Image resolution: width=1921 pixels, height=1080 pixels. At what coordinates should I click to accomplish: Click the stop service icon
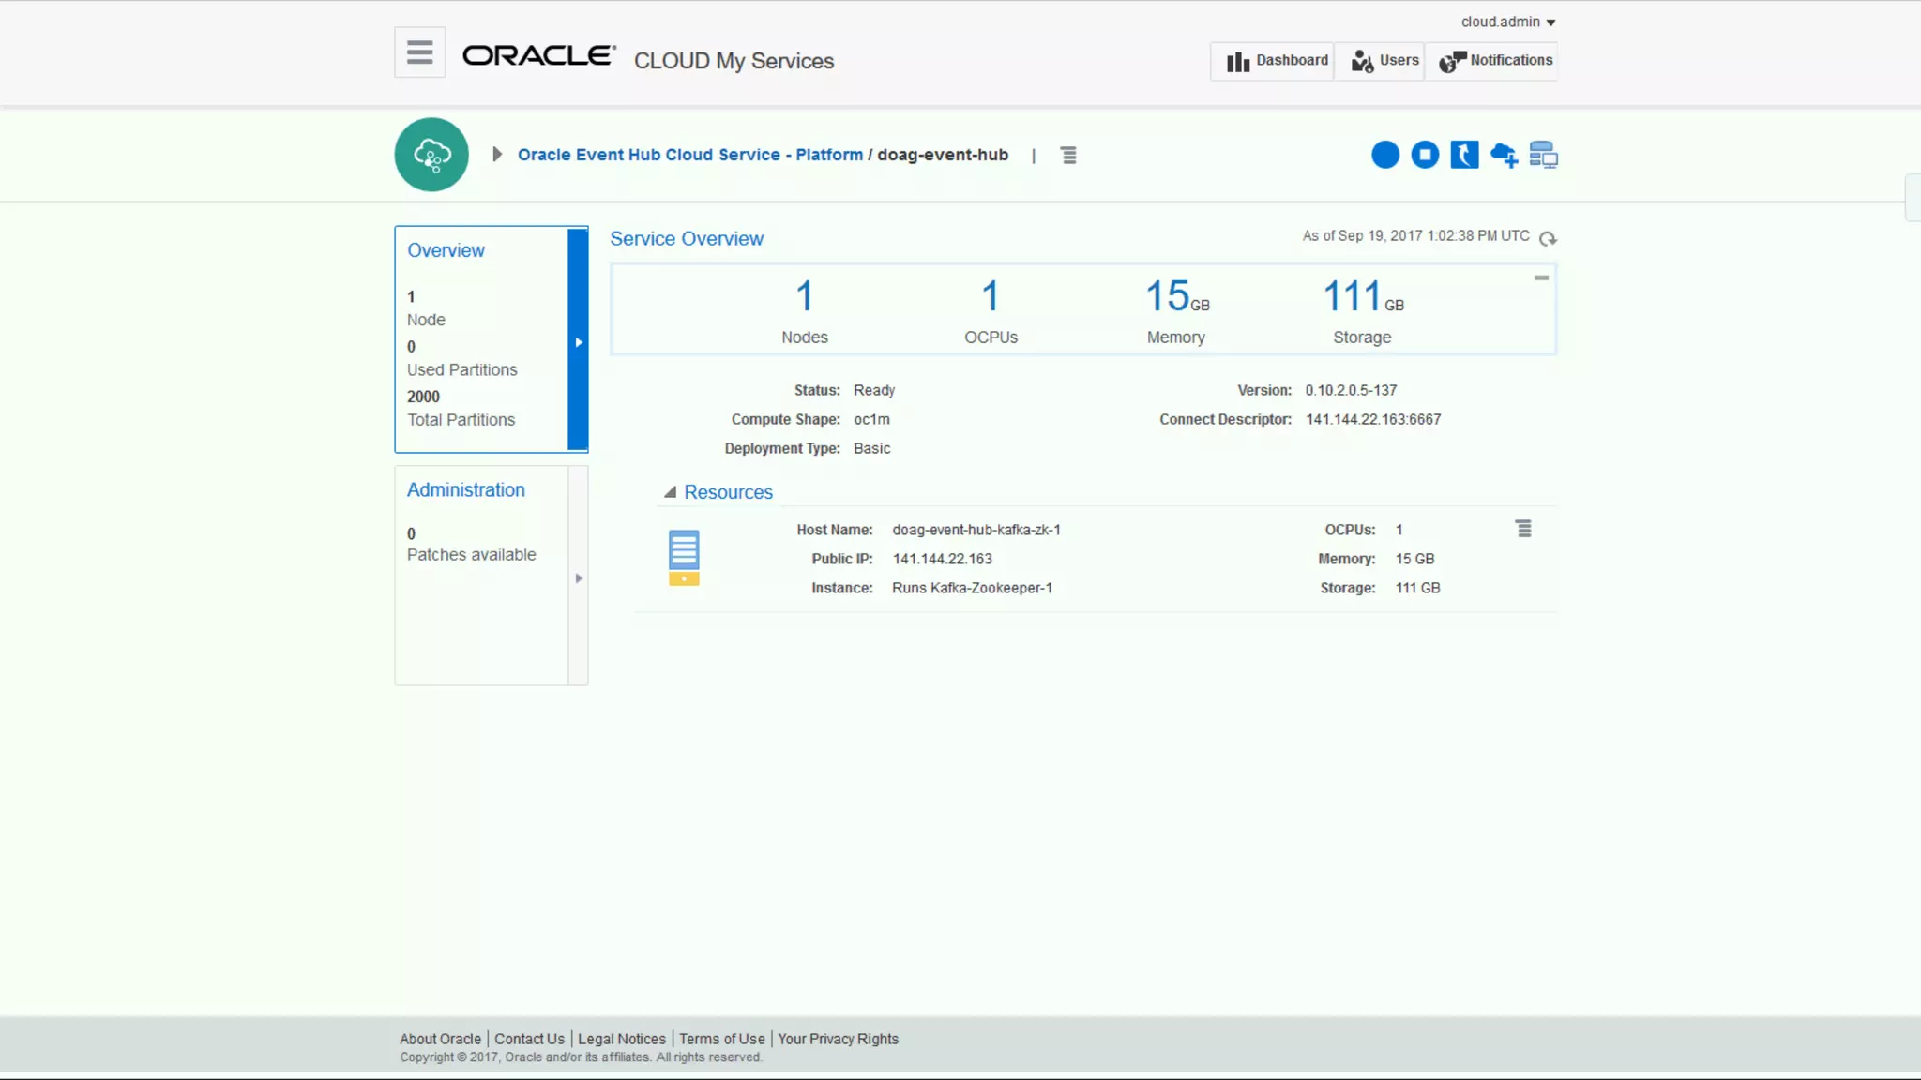(1424, 155)
